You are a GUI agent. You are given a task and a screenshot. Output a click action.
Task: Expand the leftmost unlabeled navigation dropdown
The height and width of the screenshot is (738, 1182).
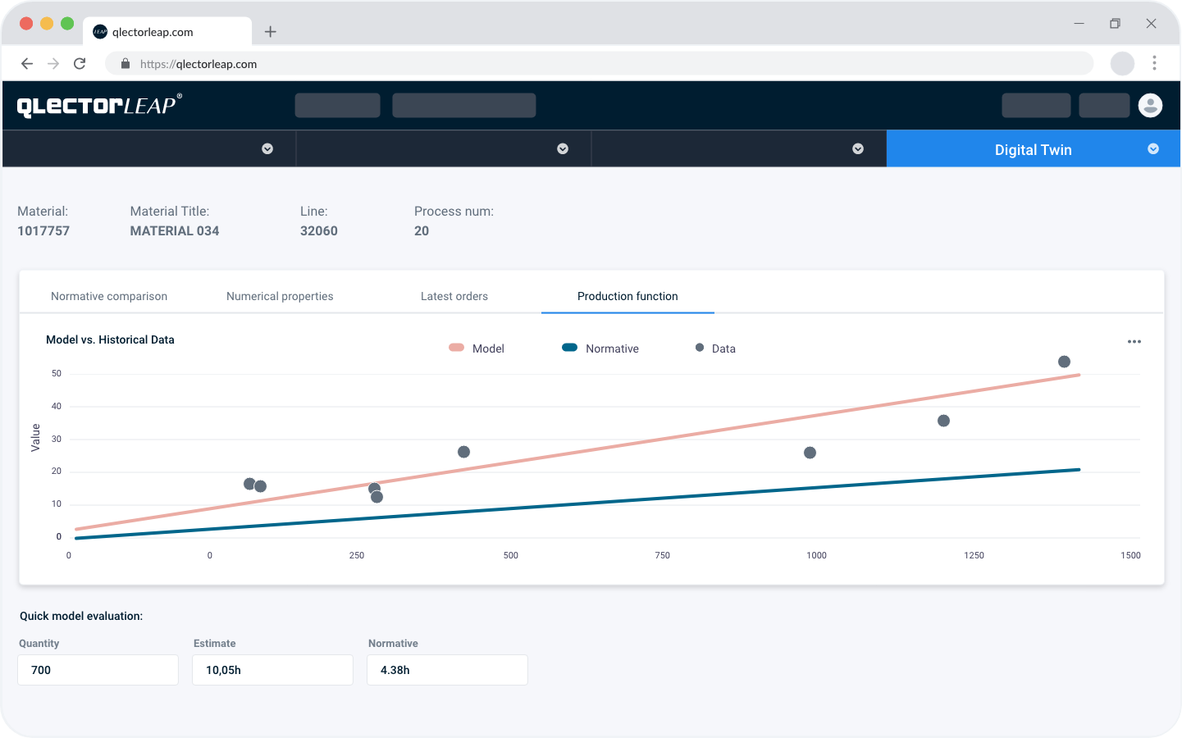click(x=267, y=149)
